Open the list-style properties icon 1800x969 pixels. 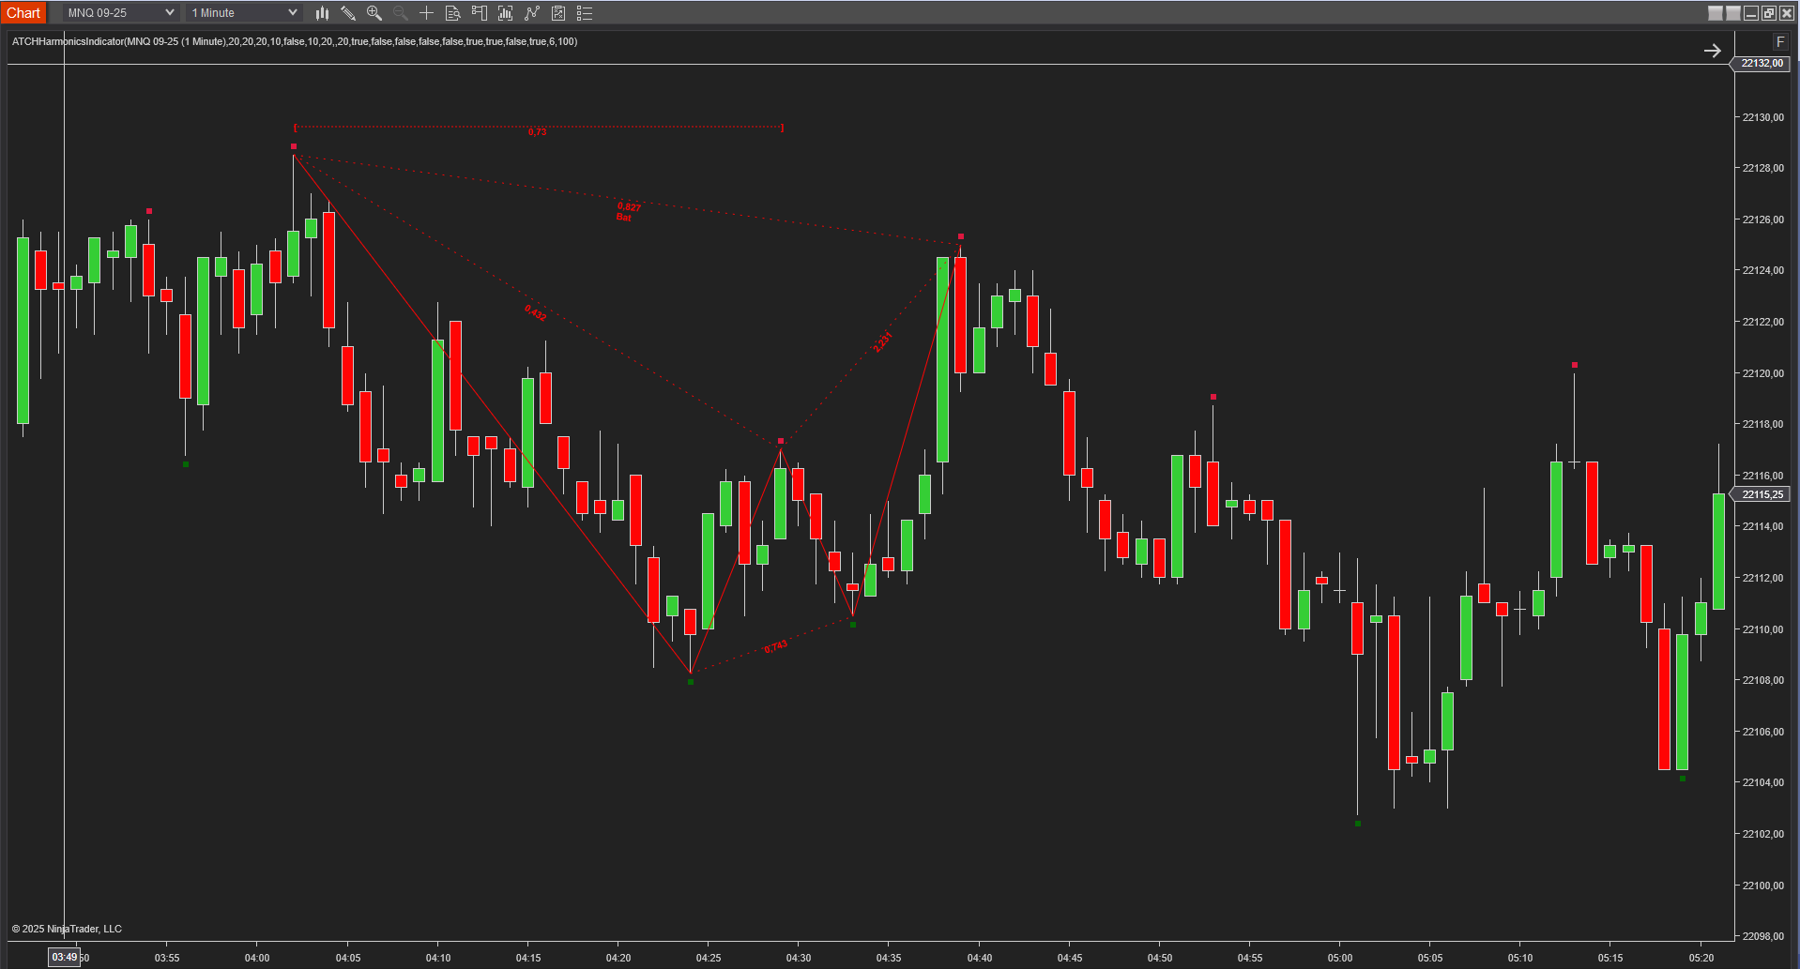(x=585, y=13)
